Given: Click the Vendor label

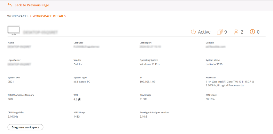Looking at the screenshot, I should [77, 60].
